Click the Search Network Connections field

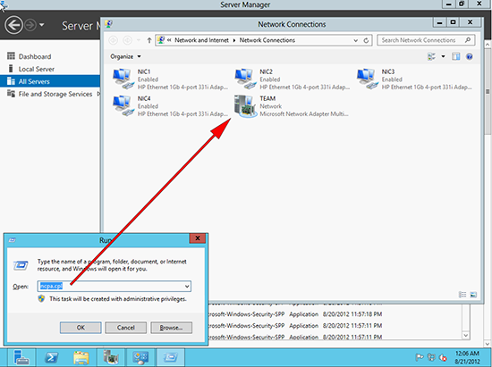pyautogui.click(x=426, y=40)
